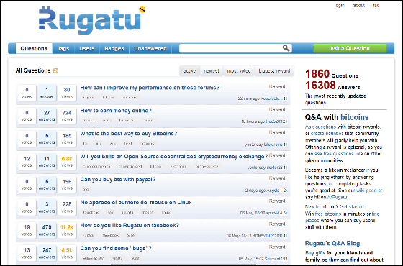Image resolution: width=403 pixels, height=266 pixels.
Task: Click the 'create bounties' sidebar link
Action: point(327,134)
